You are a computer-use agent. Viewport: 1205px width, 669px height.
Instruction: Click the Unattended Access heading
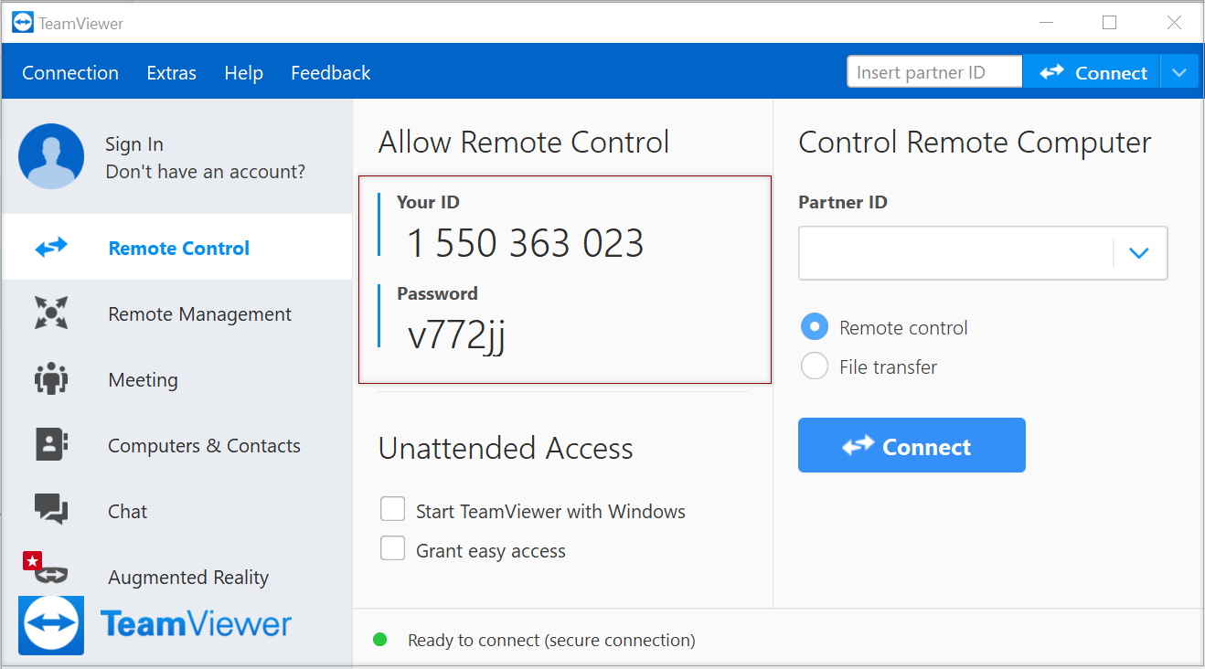506,448
